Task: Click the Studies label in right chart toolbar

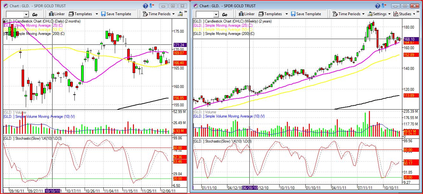Action: pos(405,14)
